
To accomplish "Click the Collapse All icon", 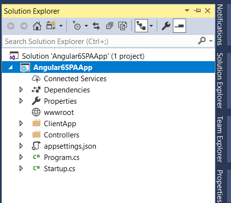I will tap(109, 26).
